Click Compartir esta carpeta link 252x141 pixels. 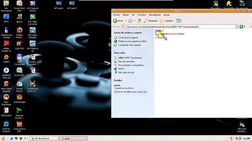pos(130,45)
